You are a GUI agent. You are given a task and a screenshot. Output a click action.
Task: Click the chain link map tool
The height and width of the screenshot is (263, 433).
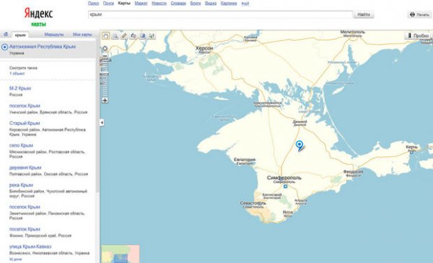point(134,36)
